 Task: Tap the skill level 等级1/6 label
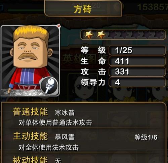pos(146,137)
